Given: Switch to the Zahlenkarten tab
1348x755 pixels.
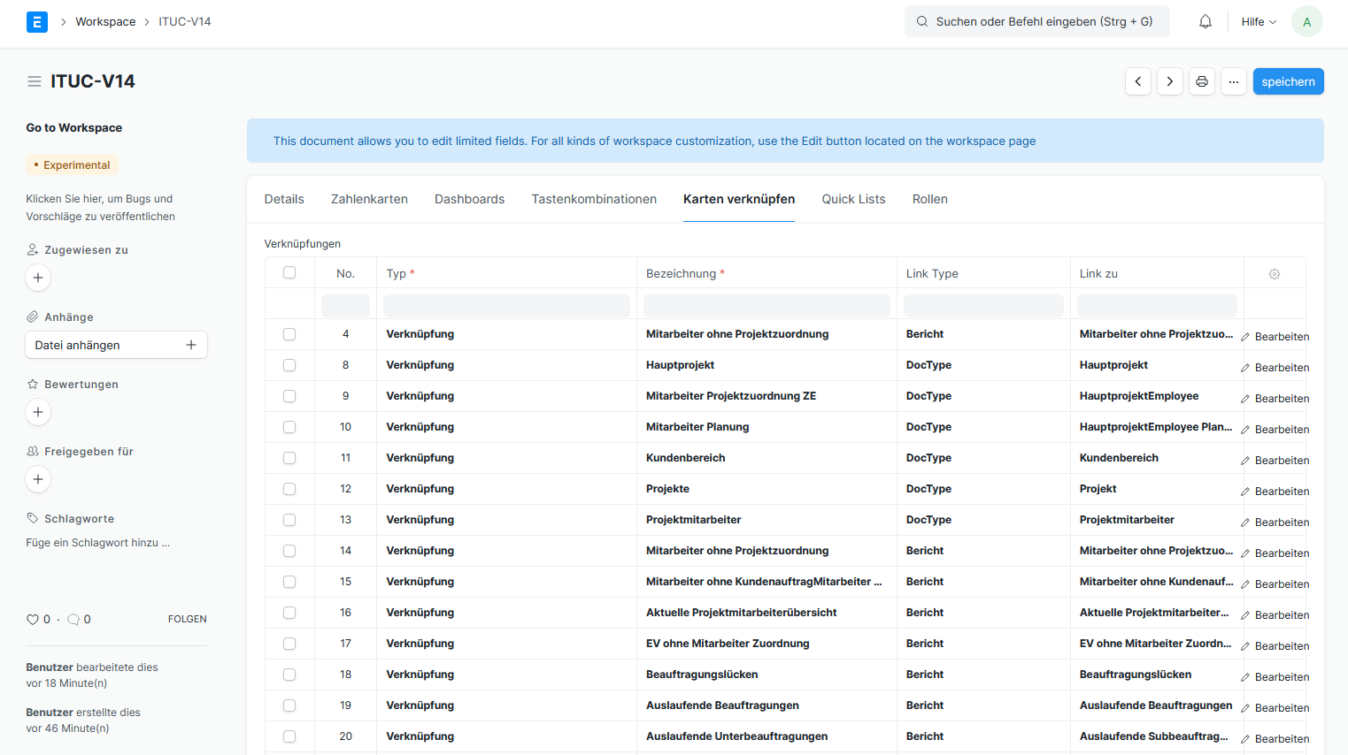Looking at the screenshot, I should (x=369, y=199).
